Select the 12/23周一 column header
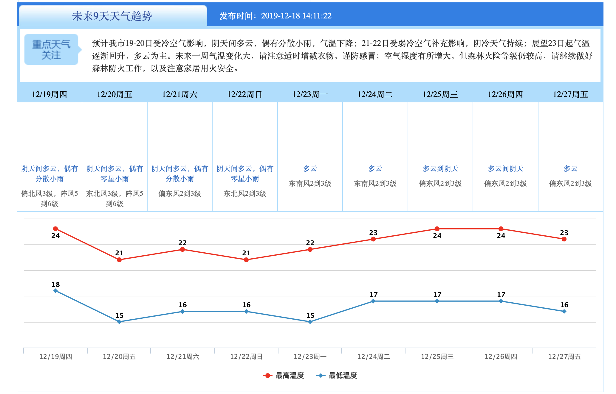This screenshot has width=616, height=394. (310, 94)
